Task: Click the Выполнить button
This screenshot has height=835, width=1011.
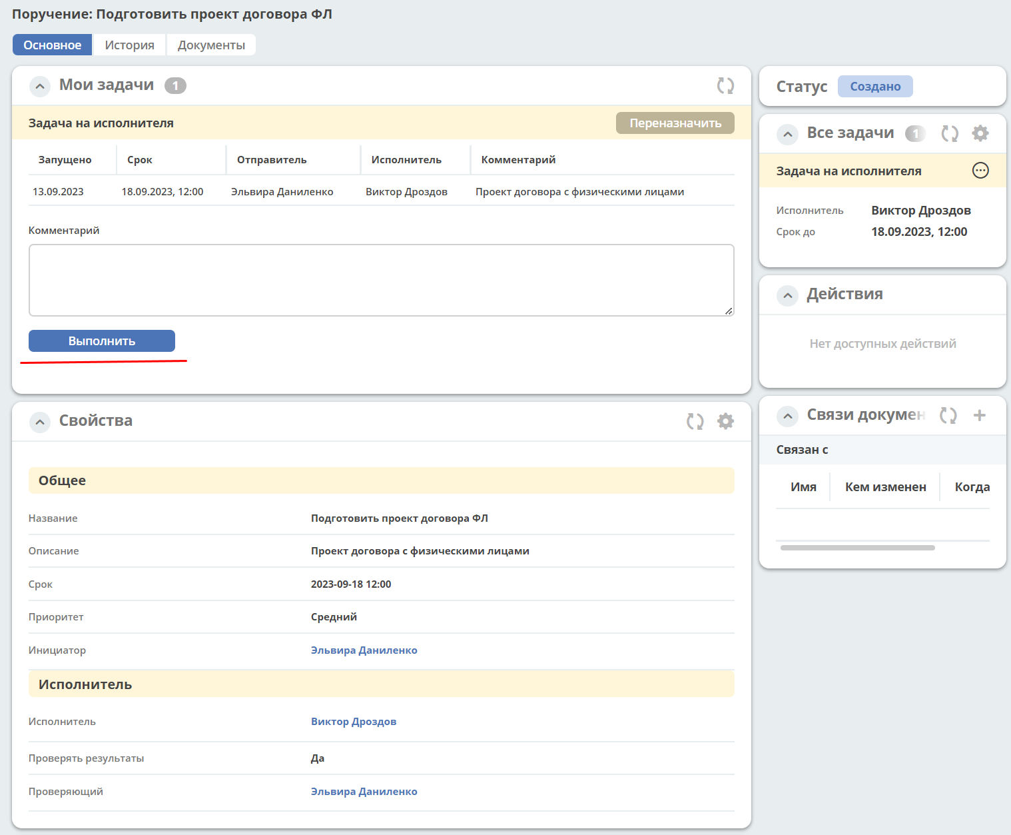Action: pos(102,341)
